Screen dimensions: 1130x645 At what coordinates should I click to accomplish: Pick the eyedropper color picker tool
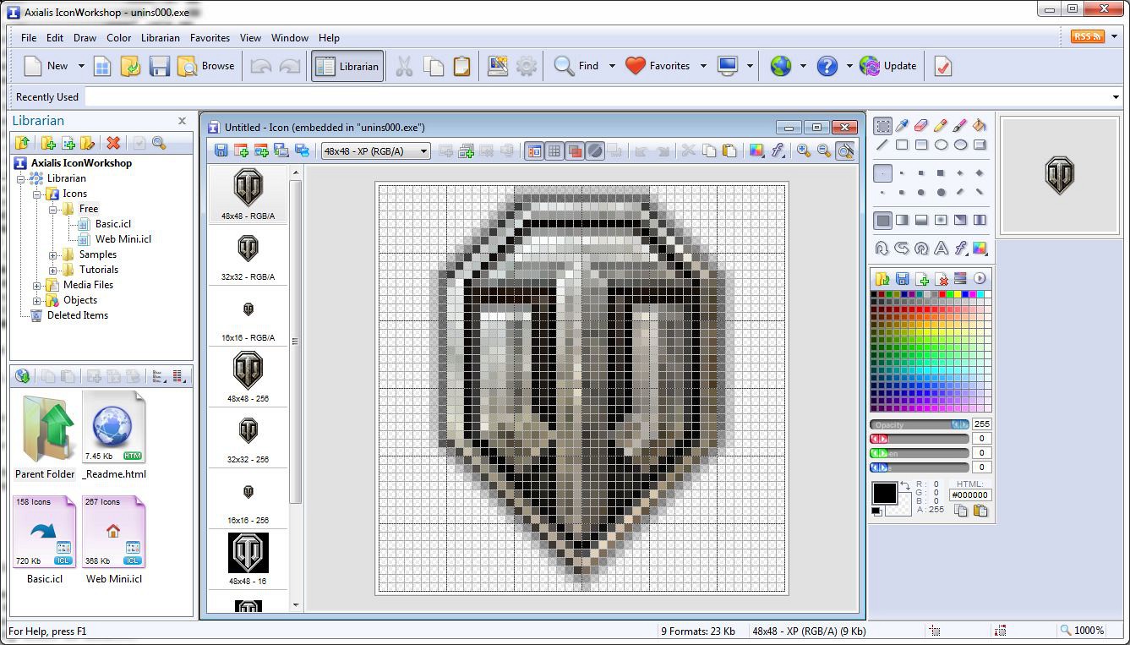click(x=902, y=126)
